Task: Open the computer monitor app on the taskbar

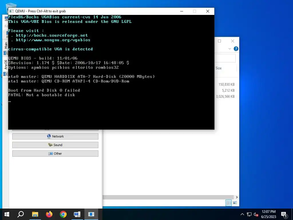Action: tap(77, 214)
